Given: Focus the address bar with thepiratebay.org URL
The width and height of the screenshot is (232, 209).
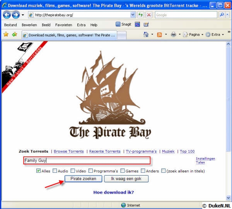Looking at the screenshot, I should point(82,15).
